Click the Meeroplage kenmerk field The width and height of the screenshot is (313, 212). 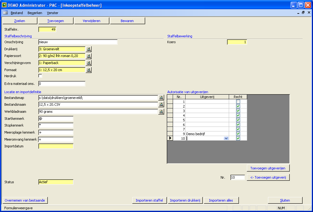coord(56,132)
